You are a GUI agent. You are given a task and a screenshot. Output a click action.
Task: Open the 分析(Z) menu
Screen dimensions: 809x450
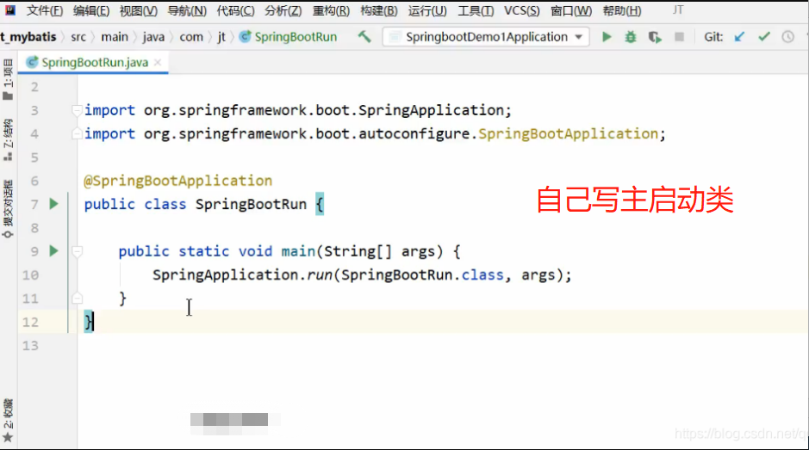tap(283, 10)
